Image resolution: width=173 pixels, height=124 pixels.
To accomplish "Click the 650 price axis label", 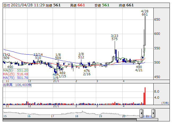I will click(x=157, y=20).
